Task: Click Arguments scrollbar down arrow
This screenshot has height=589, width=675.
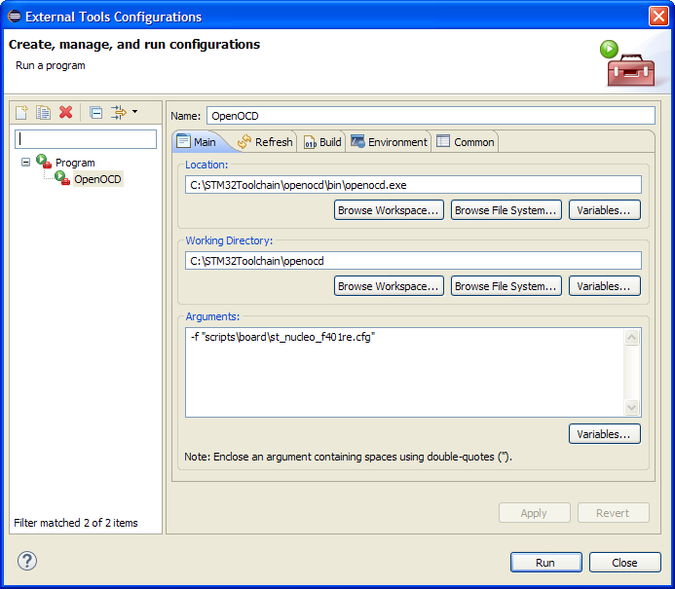Action: [631, 407]
